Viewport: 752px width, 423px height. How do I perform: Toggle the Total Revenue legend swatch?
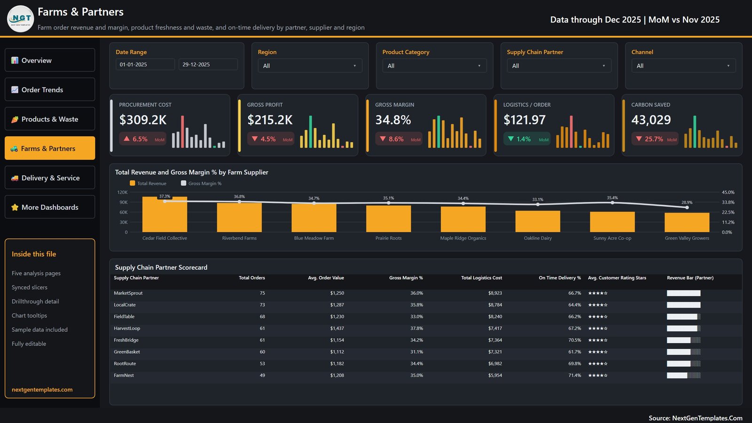(x=133, y=183)
